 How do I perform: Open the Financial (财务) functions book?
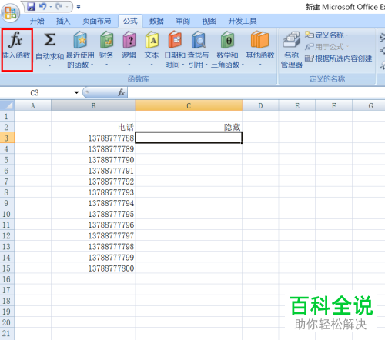tap(106, 49)
